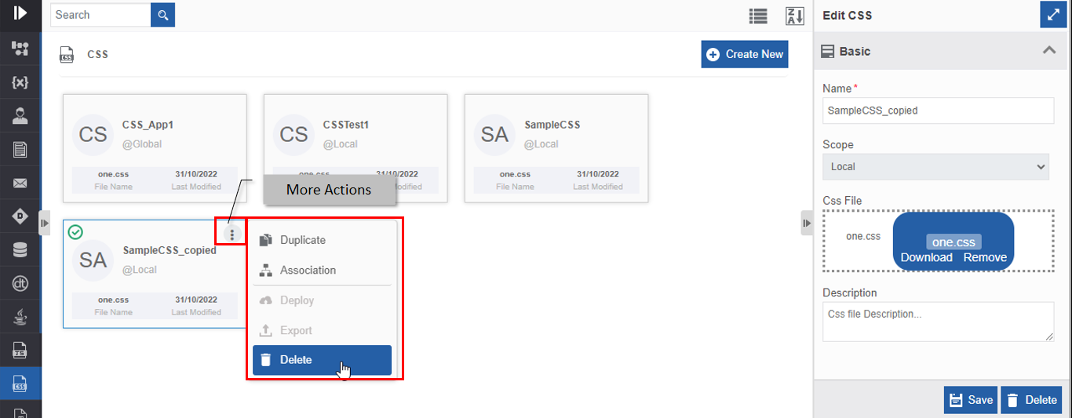The height and width of the screenshot is (418, 1072).
Task: Expand the left sidebar handle
Action: tap(44, 224)
